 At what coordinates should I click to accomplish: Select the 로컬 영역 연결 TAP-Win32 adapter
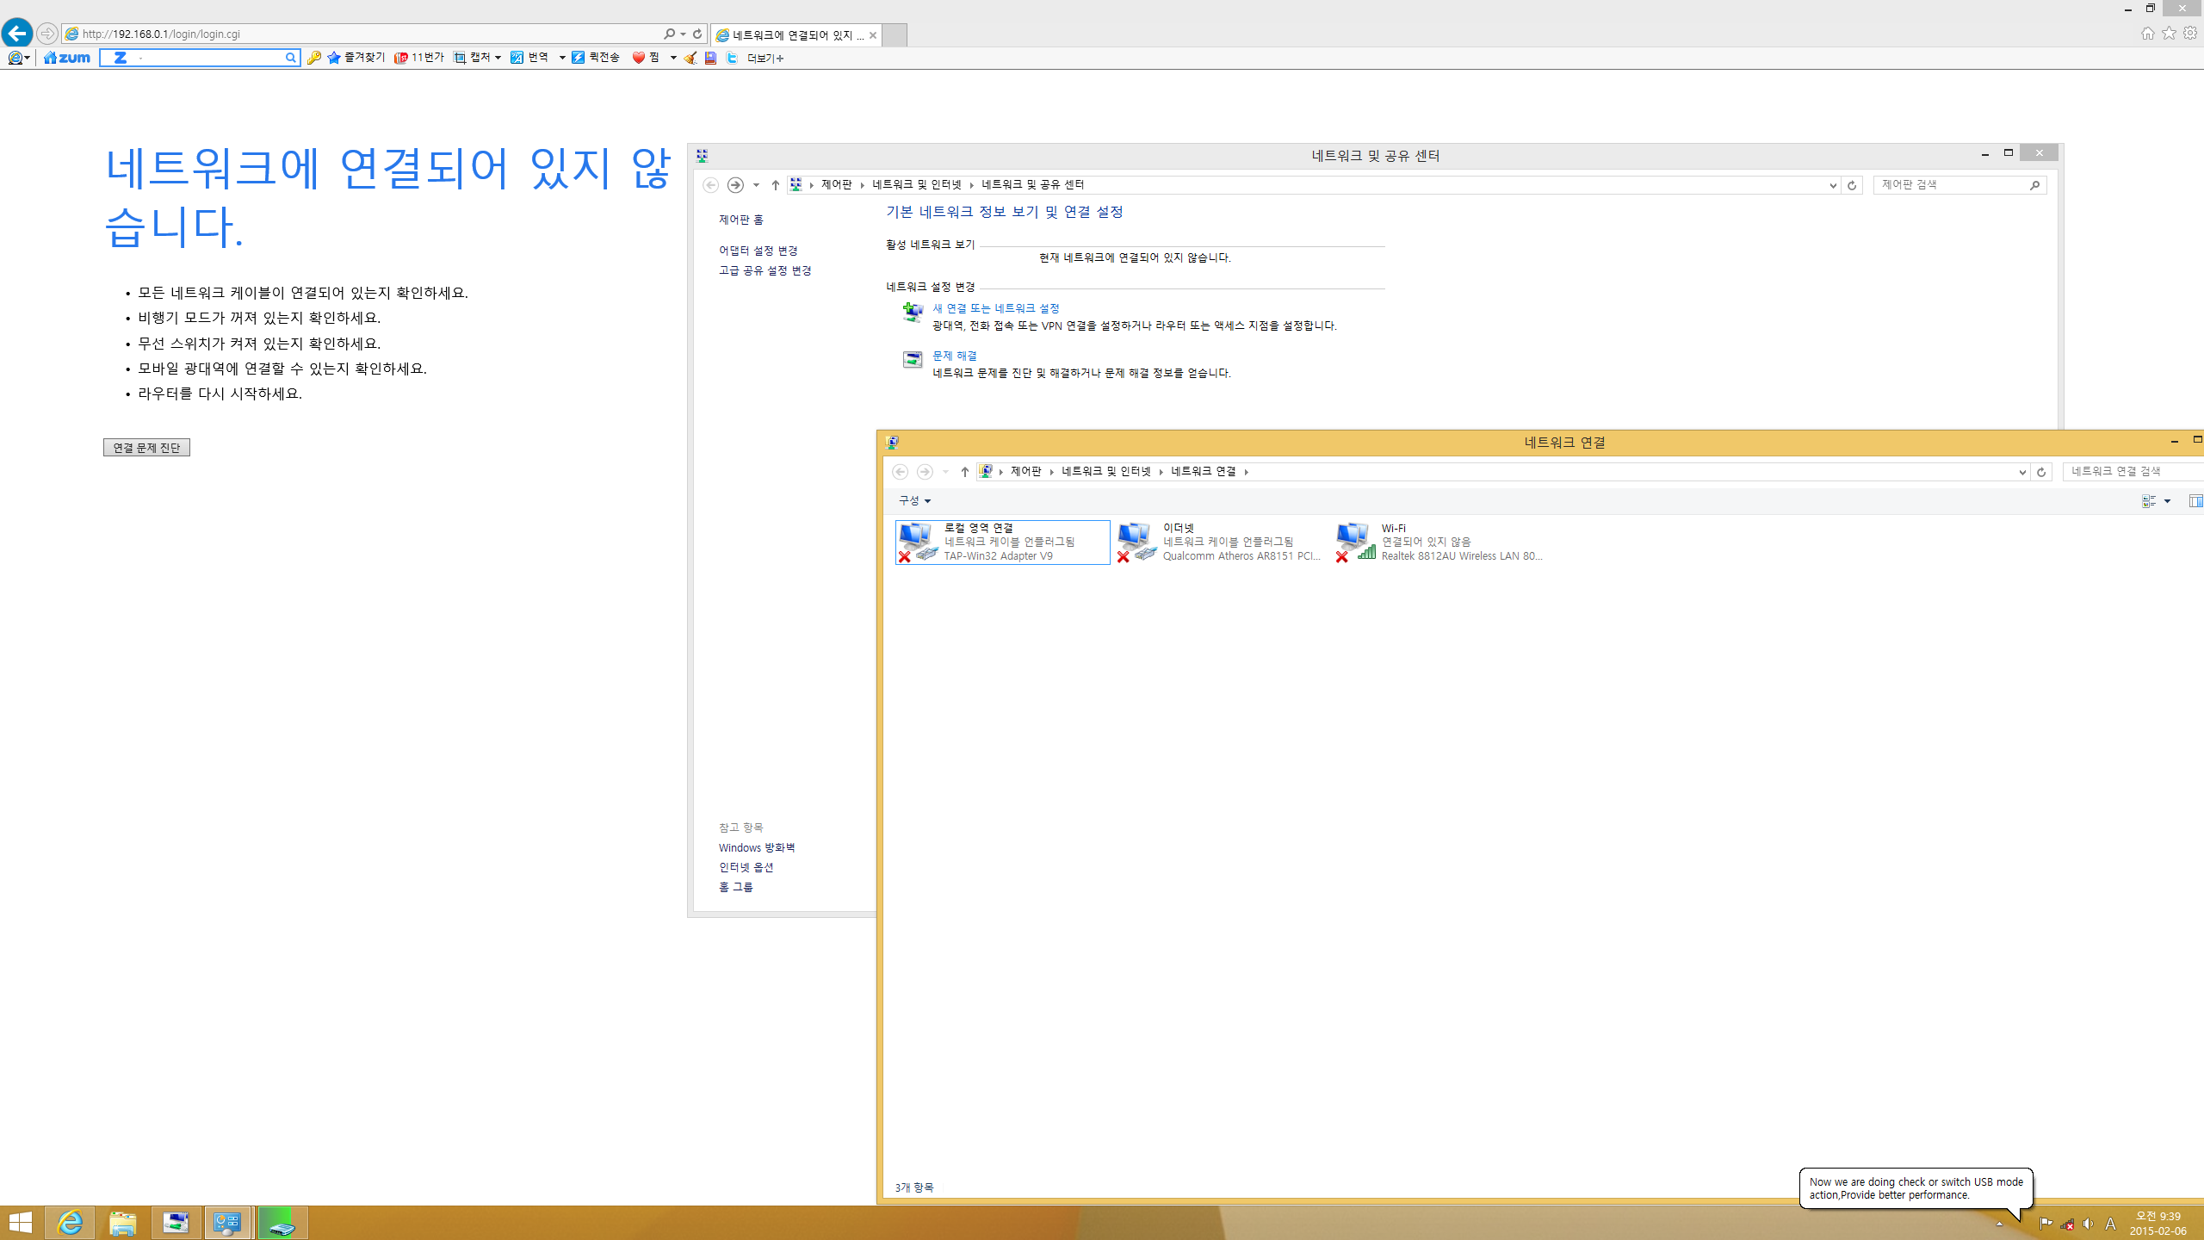click(x=1003, y=542)
